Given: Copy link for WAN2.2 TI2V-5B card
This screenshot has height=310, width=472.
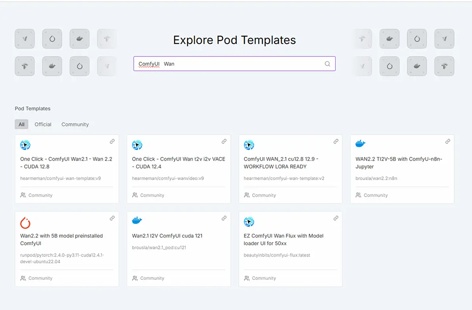Looking at the screenshot, I should pos(448,141).
